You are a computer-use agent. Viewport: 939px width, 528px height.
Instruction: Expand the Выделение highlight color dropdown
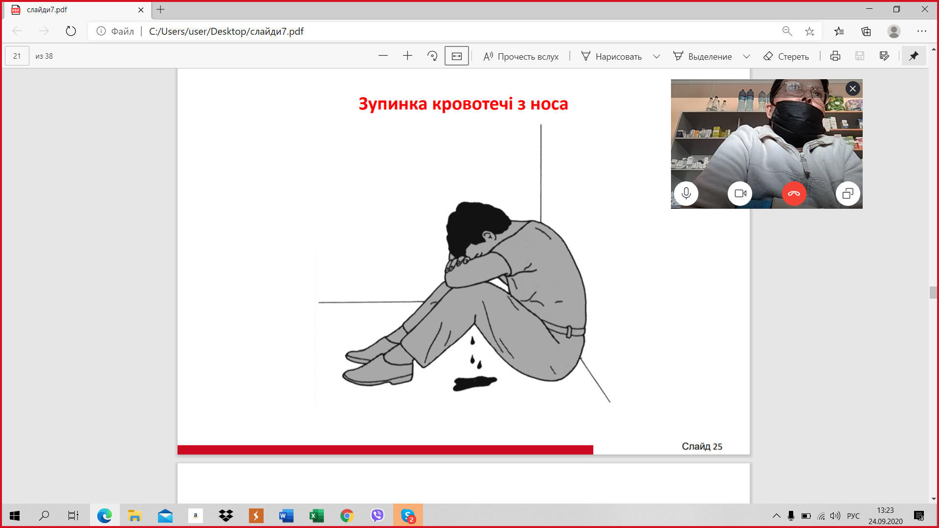coord(746,57)
